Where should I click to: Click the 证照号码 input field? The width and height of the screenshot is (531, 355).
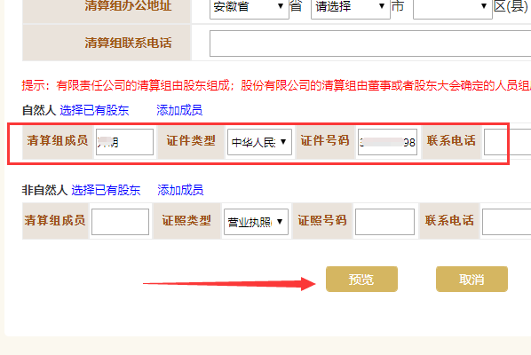coord(384,222)
